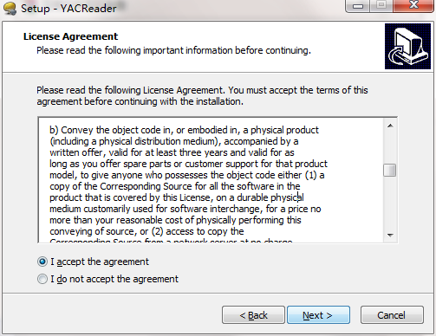The height and width of the screenshot is (336, 436).
Task: Click the license text scrollbar thumb
Action: pyautogui.click(x=390, y=170)
